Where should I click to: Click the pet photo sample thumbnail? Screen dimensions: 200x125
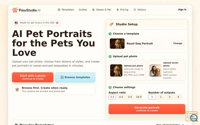click(116, 70)
